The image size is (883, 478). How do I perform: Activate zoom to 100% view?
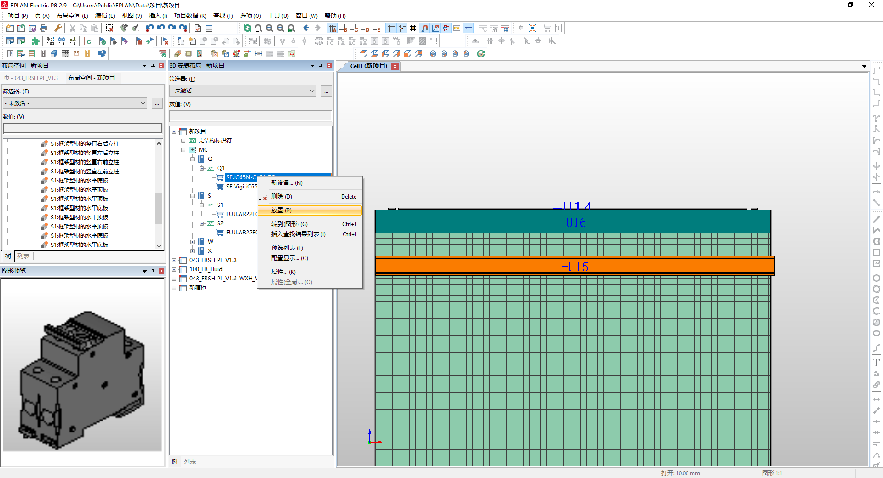[291, 28]
